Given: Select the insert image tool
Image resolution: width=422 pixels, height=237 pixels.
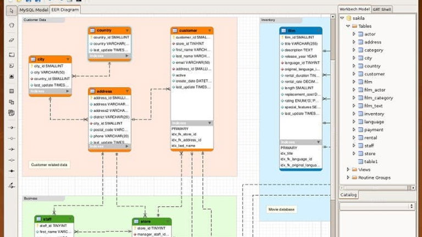Looking at the screenshot, I should (12, 77).
